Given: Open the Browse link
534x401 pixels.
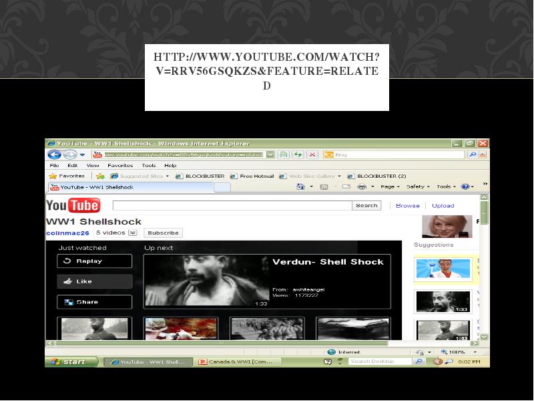Looking at the screenshot, I should click(x=408, y=206).
